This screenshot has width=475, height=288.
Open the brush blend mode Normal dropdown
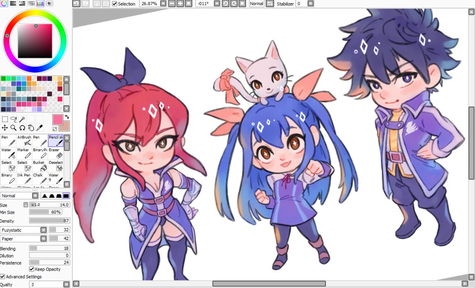pos(35,195)
